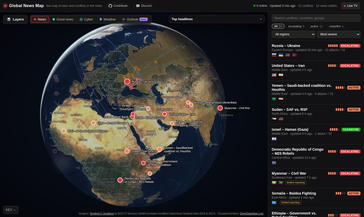This screenshot has height=217, width=364.
Task: Filter by escalating conflicts
Action: coord(296,26)
